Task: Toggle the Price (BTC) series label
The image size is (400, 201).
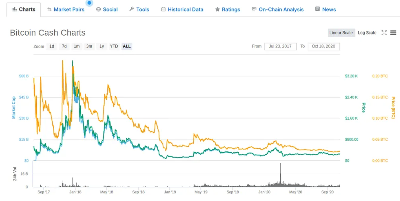Action: click(x=393, y=108)
